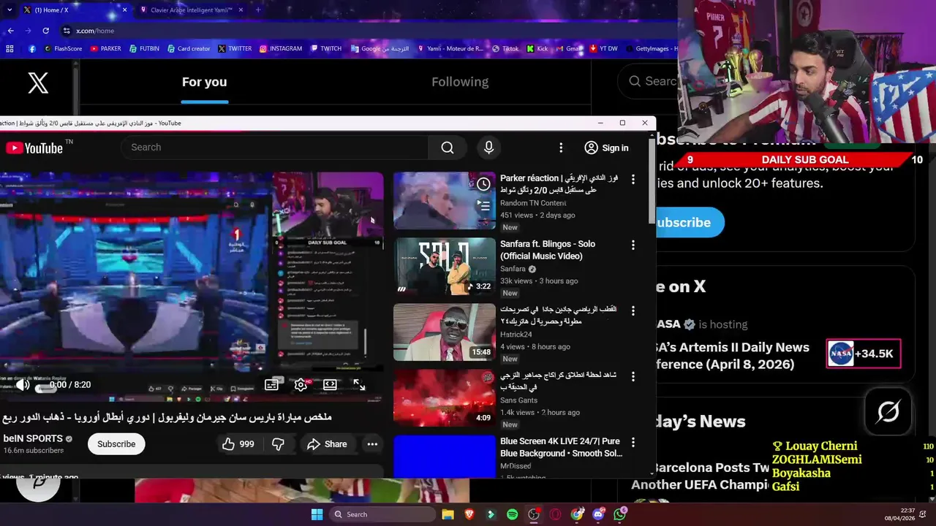The height and width of the screenshot is (526, 936).
Task: Select the Following tab on X
Action: [x=460, y=82]
